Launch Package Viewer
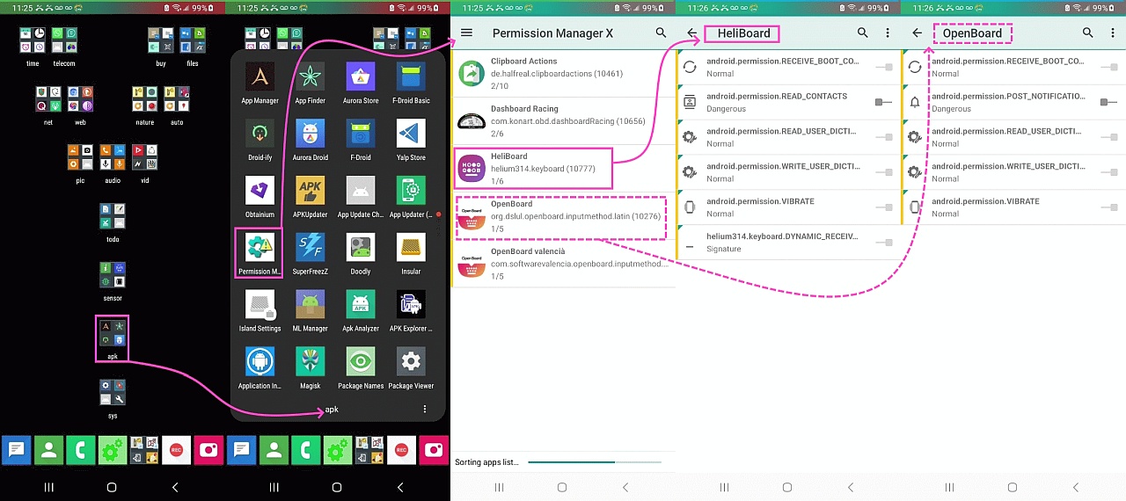Image resolution: width=1126 pixels, height=501 pixels. point(411,362)
